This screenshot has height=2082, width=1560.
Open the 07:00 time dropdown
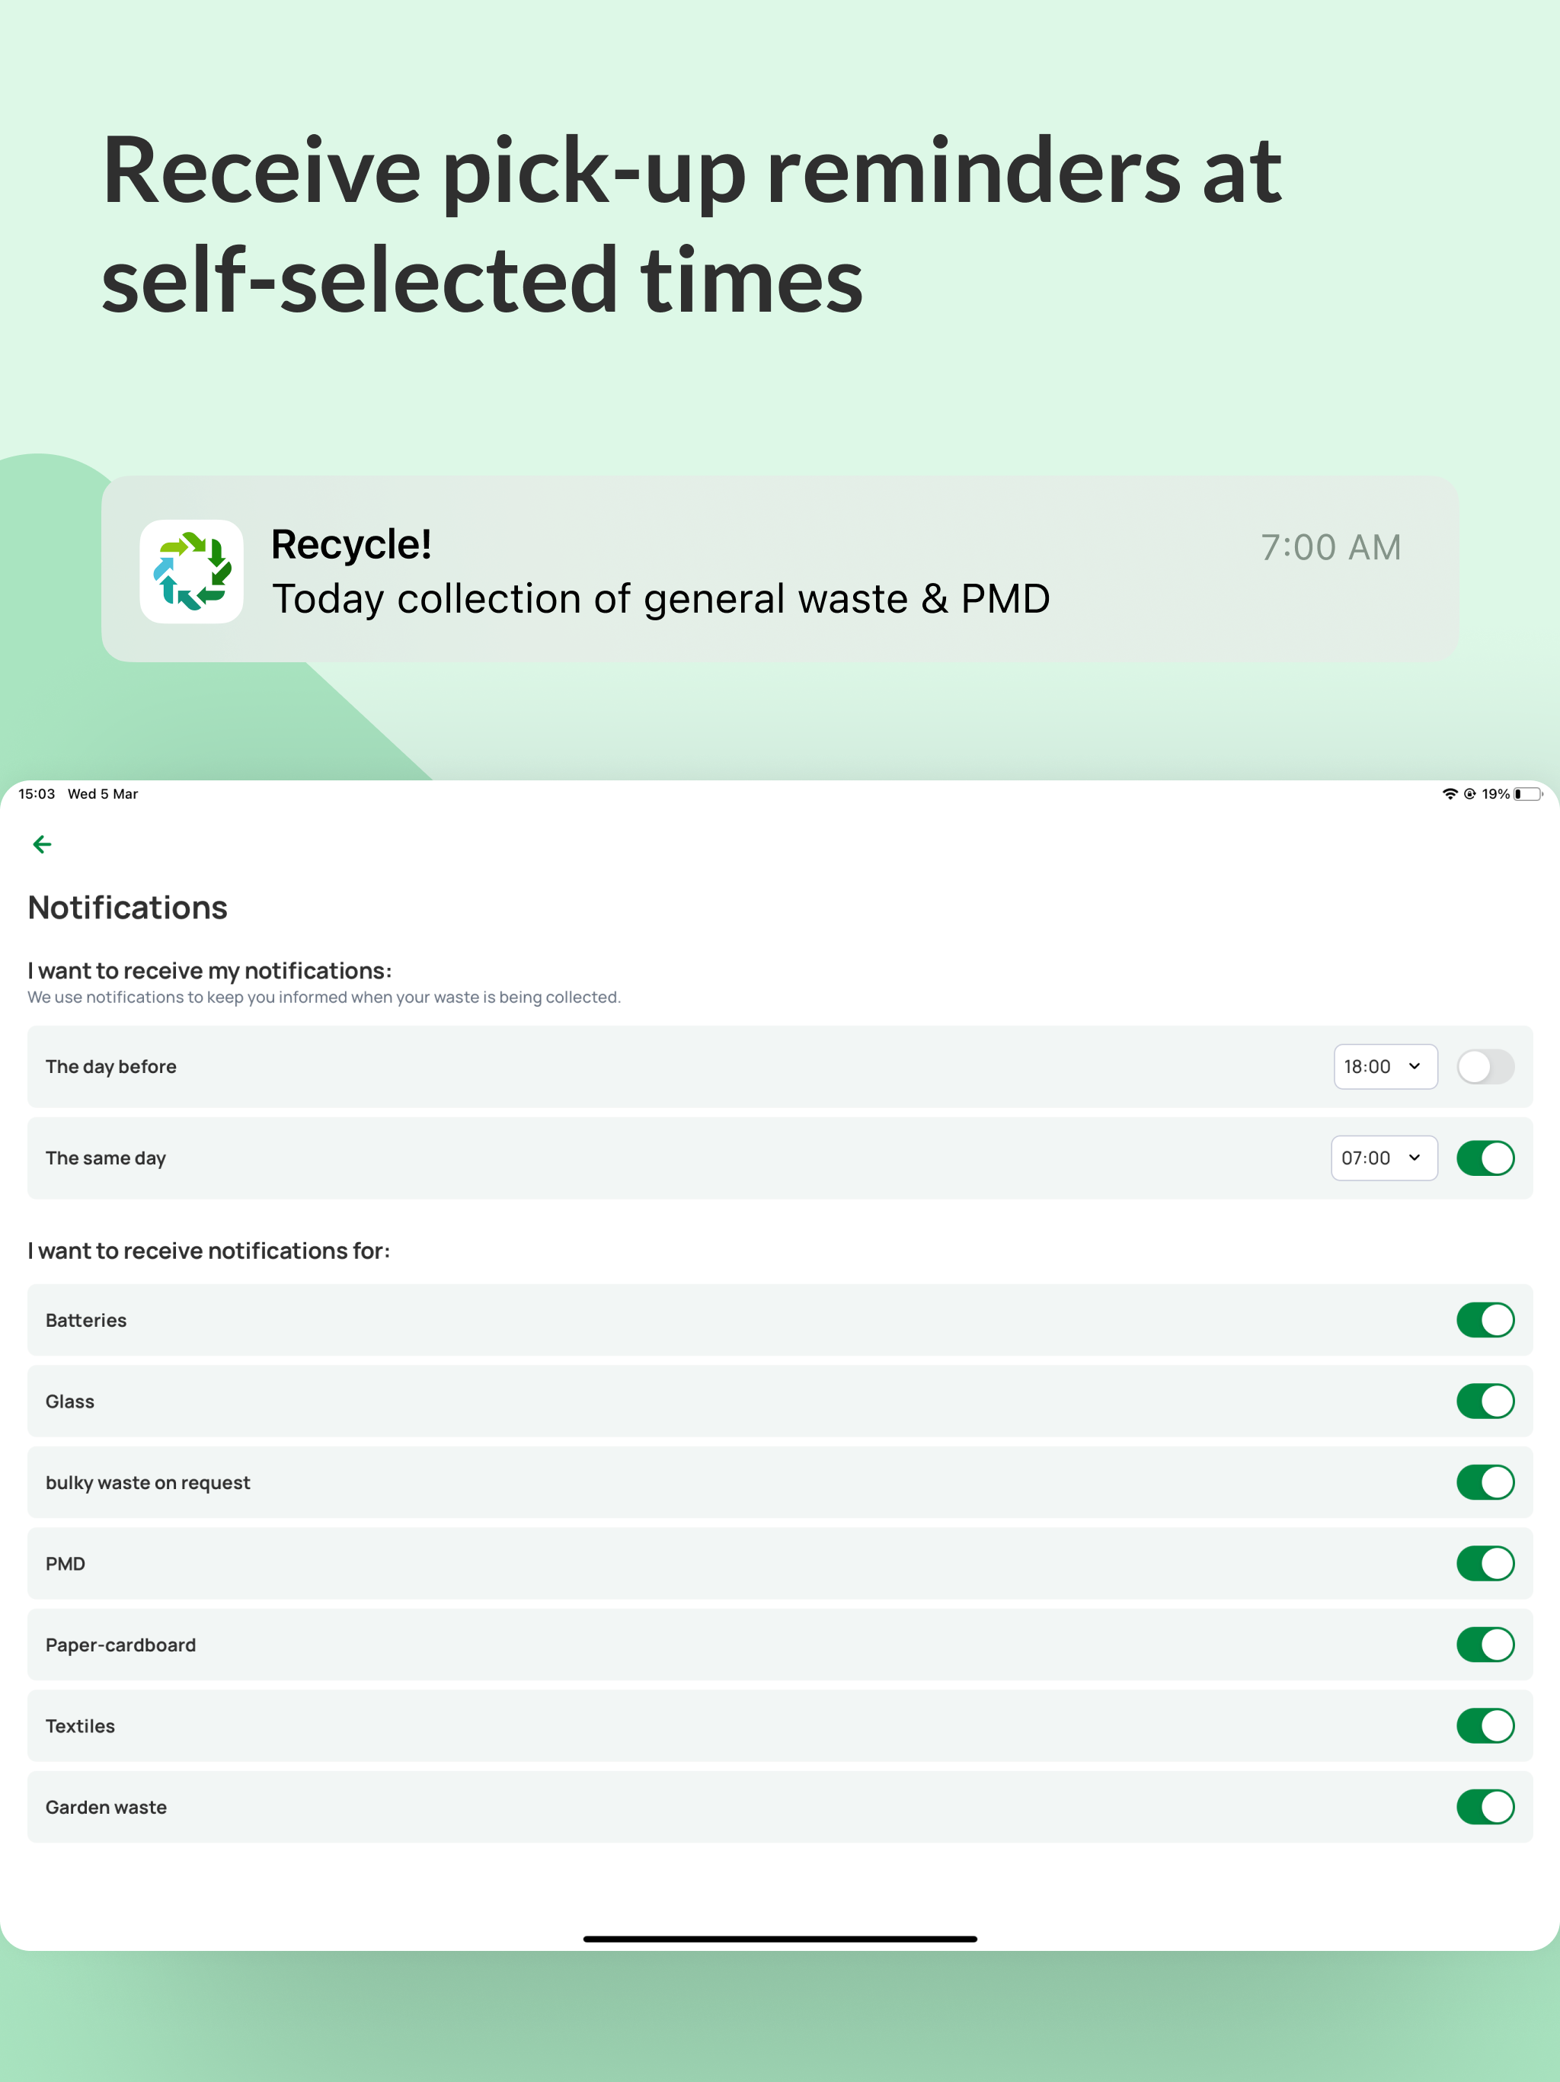tap(1383, 1158)
